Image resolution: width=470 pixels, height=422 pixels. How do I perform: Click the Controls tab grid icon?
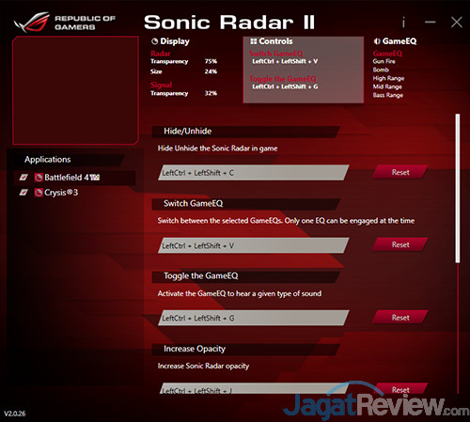[x=254, y=41]
